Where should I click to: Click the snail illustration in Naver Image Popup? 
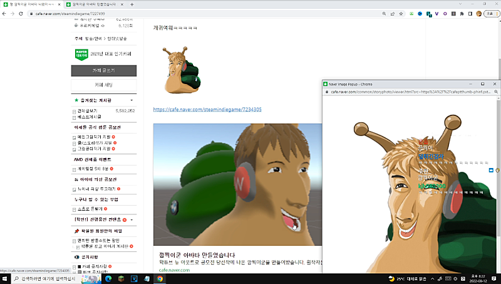(x=425, y=194)
